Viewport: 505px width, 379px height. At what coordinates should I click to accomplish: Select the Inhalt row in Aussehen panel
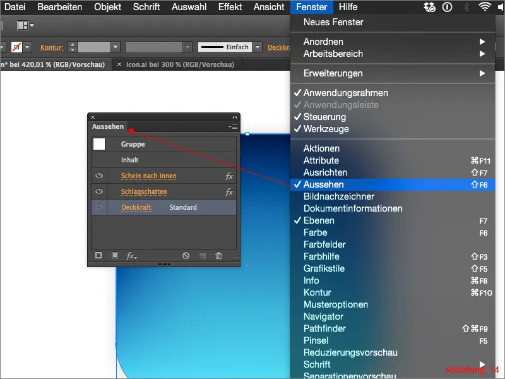(x=163, y=160)
